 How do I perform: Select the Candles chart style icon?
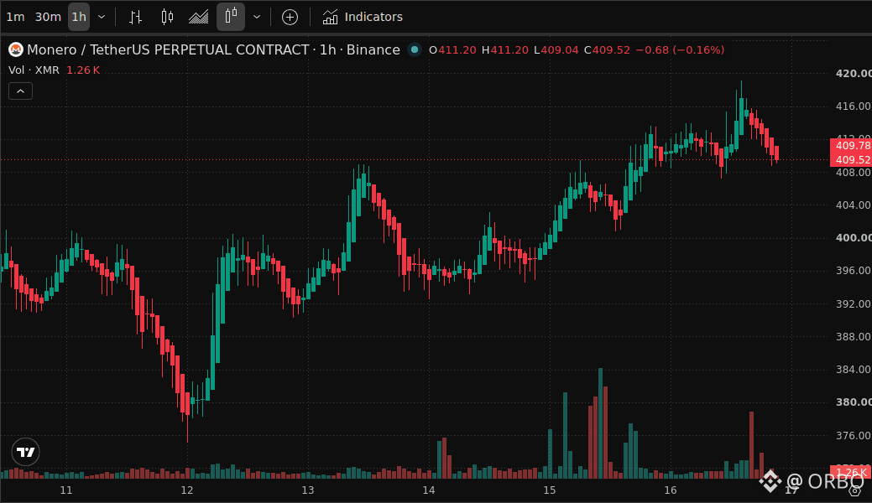[x=167, y=17]
